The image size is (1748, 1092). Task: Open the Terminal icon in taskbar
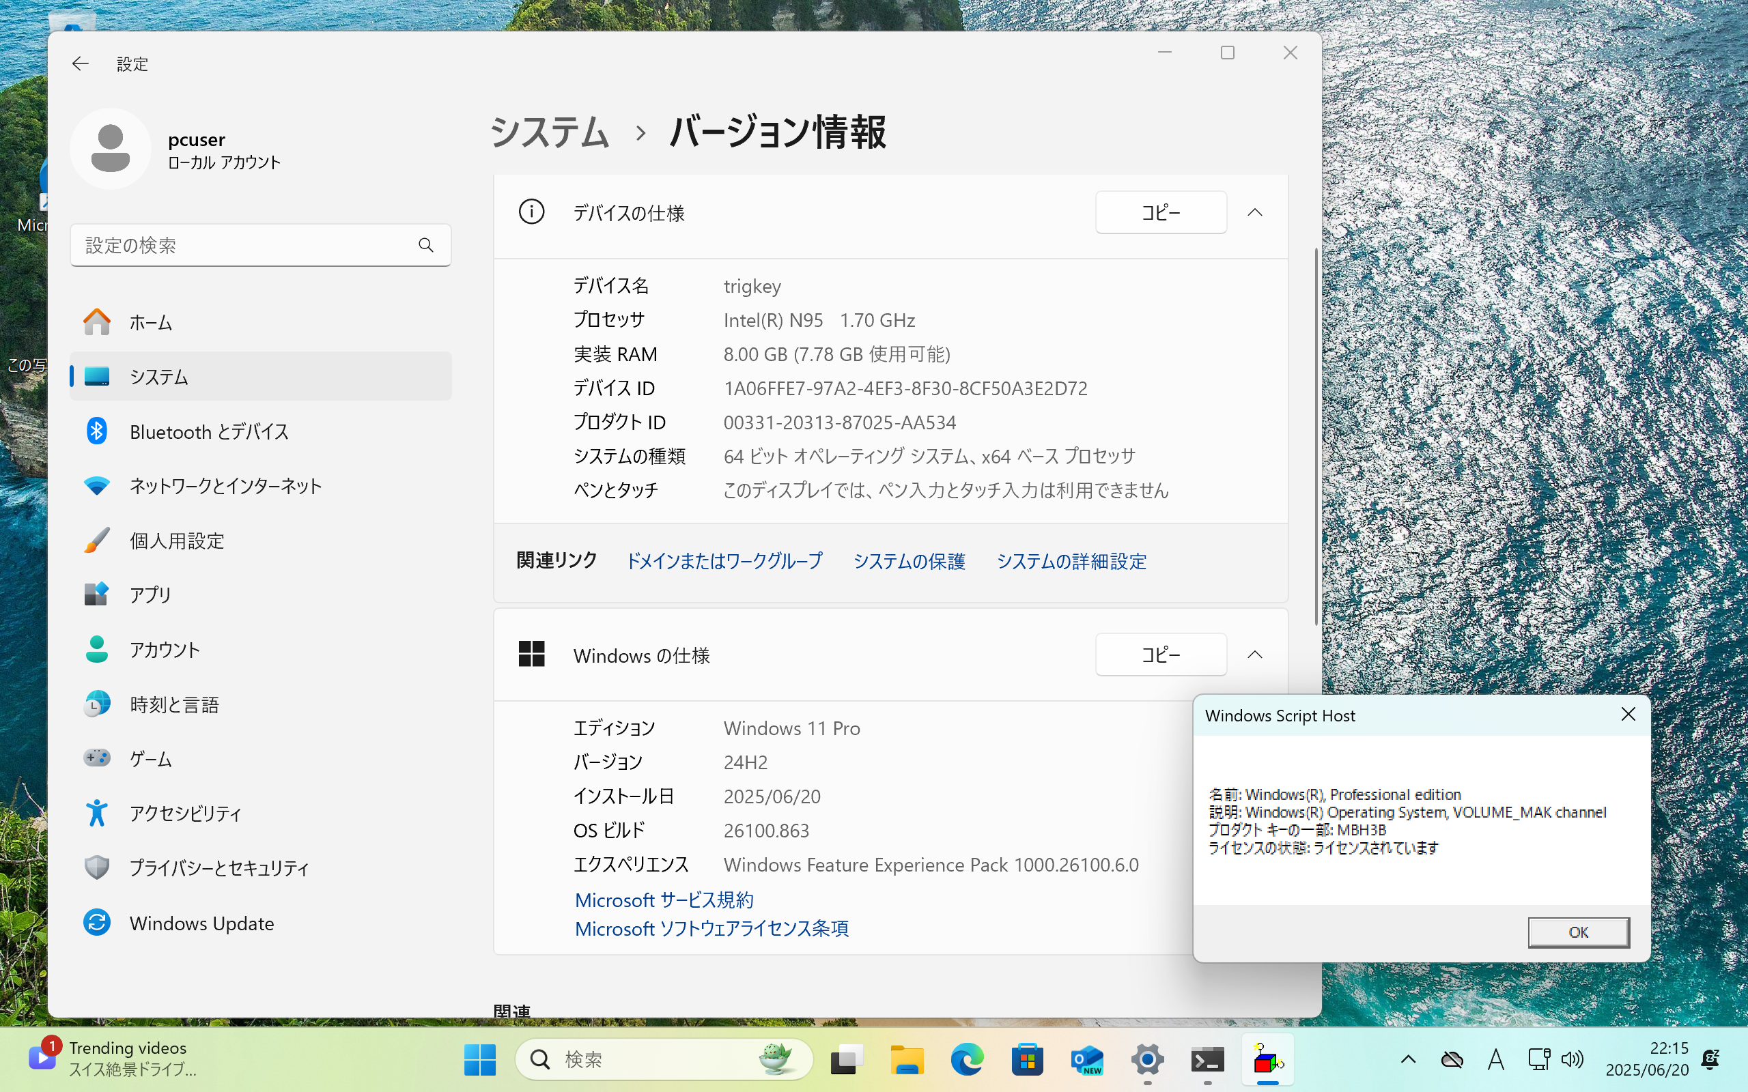1208,1059
